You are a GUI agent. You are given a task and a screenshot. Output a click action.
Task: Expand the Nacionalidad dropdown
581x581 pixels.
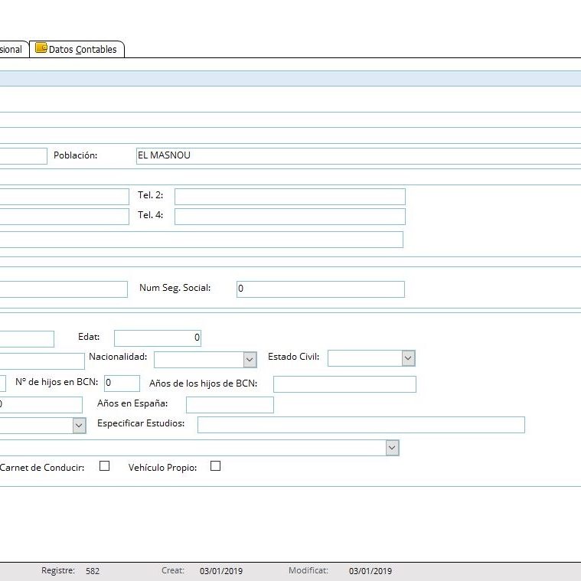[250, 359]
